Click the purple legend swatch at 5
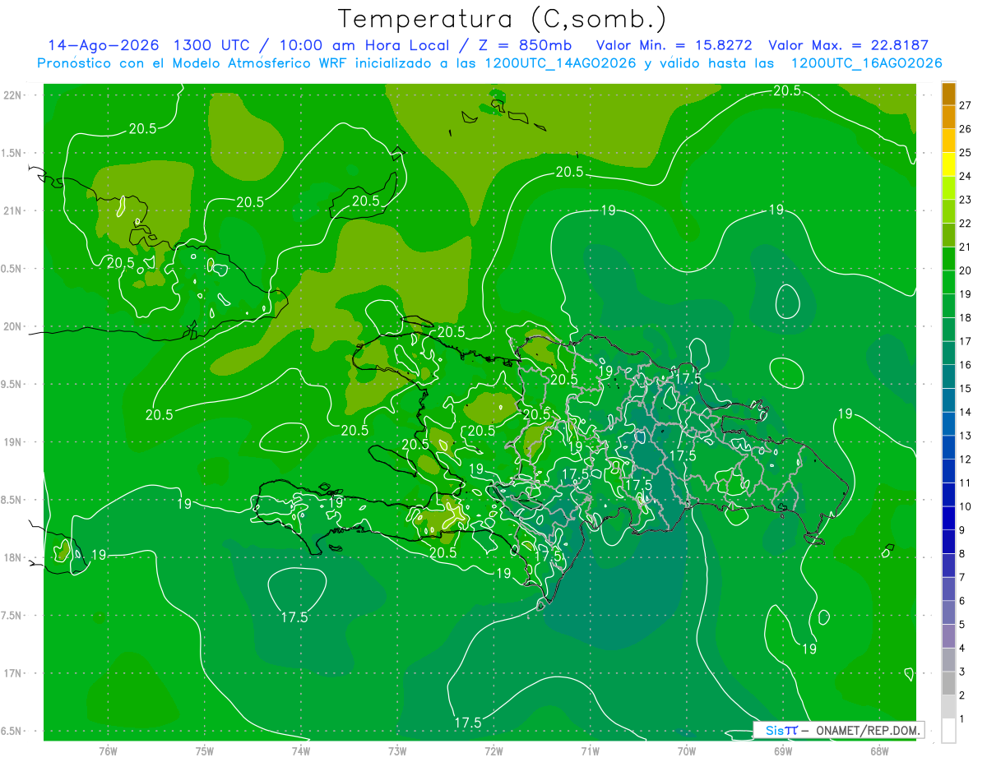The height and width of the screenshot is (762, 987). pyautogui.click(x=948, y=612)
